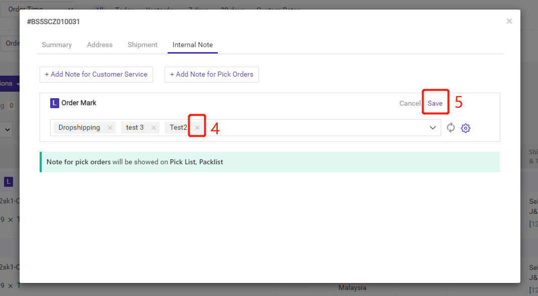
Task: Click the test 3 tag label
Action: pyautogui.click(x=134, y=127)
